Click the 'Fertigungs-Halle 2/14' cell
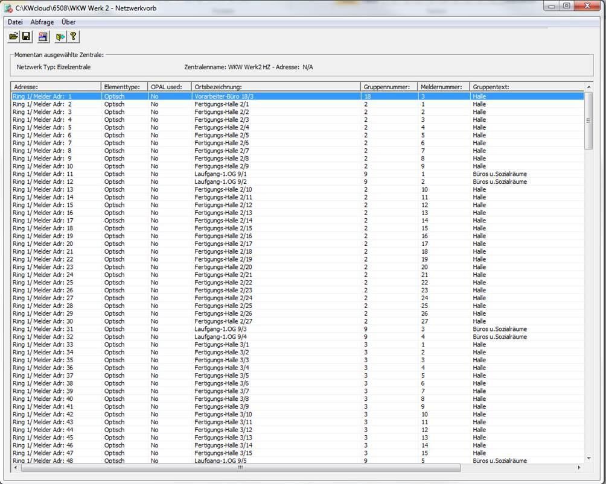The height and width of the screenshot is (484, 606). [x=223, y=221]
